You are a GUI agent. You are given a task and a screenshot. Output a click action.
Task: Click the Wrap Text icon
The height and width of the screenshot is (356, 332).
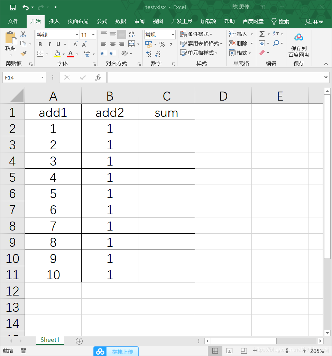[x=131, y=34]
